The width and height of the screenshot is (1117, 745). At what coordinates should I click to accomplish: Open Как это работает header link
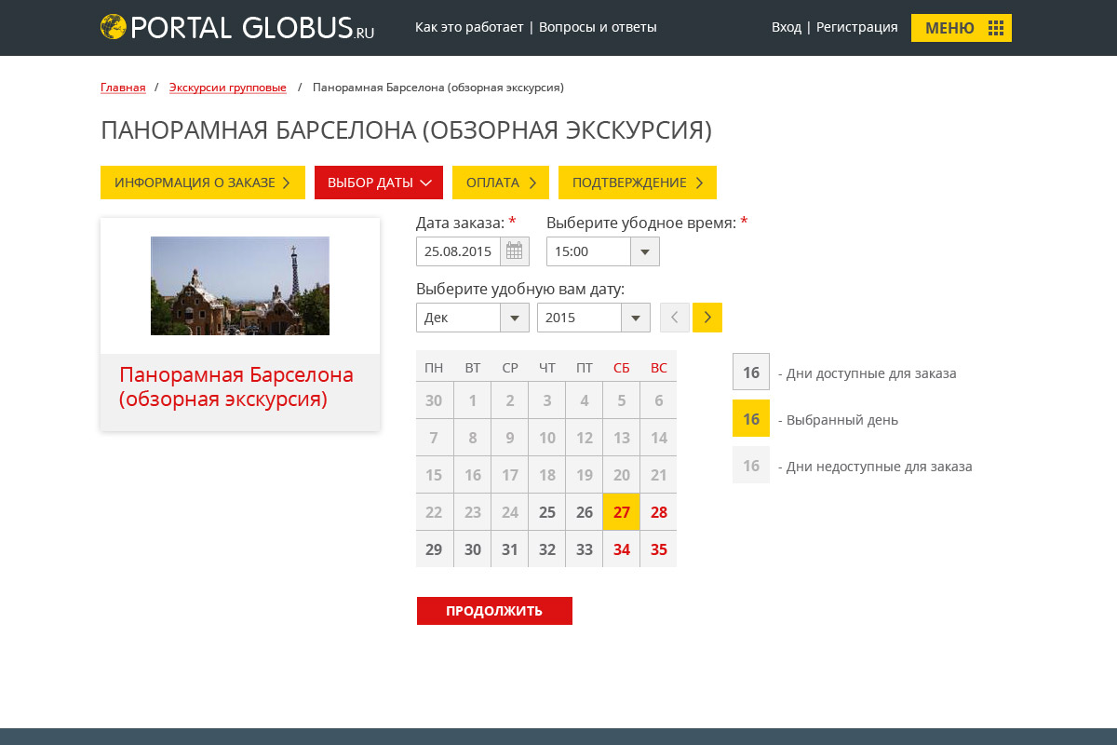click(x=468, y=27)
